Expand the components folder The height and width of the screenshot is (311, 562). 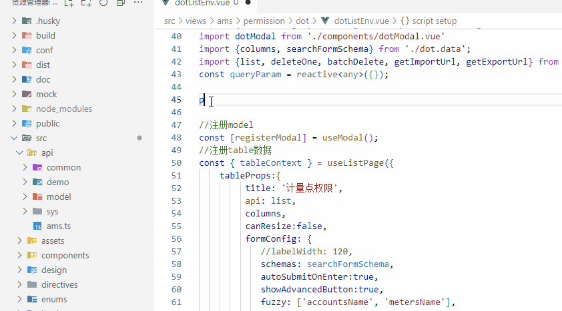click(x=19, y=255)
